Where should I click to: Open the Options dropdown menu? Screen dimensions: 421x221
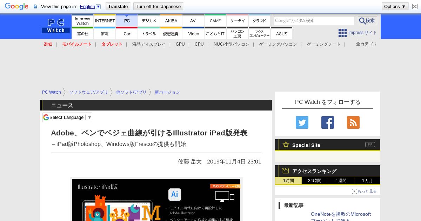[x=395, y=6]
